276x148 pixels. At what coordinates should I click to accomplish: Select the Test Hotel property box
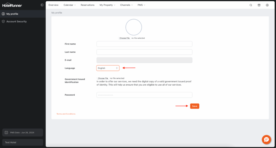click(x=23, y=142)
